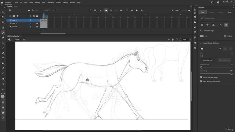Select the Hand tool
The image size is (235, 132).
tap(3, 79)
